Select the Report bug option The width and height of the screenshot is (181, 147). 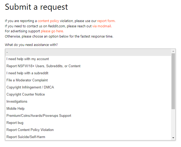[15, 123]
